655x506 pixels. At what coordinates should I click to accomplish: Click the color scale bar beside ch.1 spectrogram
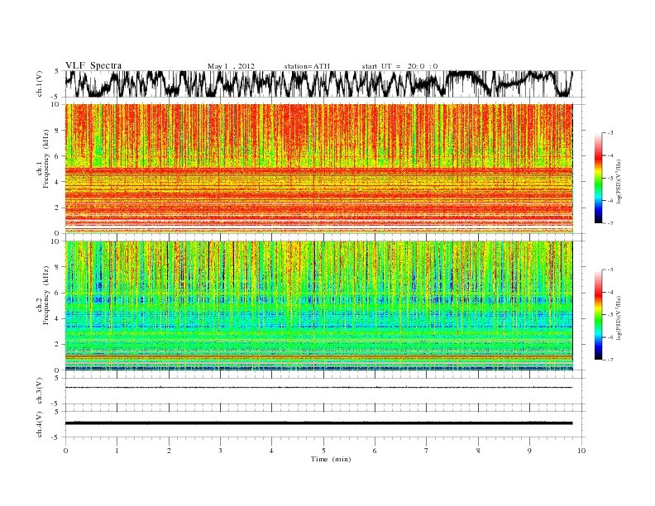click(x=598, y=178)
